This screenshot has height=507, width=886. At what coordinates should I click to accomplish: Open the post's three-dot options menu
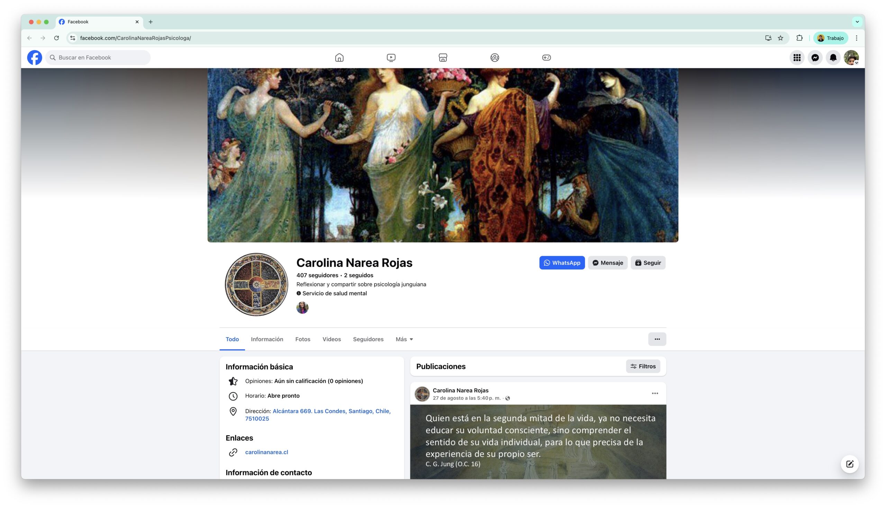pos(654,393)
